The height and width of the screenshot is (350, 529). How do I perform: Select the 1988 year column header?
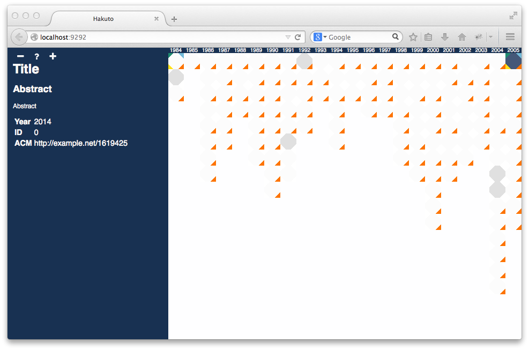[x=240, y=50]
